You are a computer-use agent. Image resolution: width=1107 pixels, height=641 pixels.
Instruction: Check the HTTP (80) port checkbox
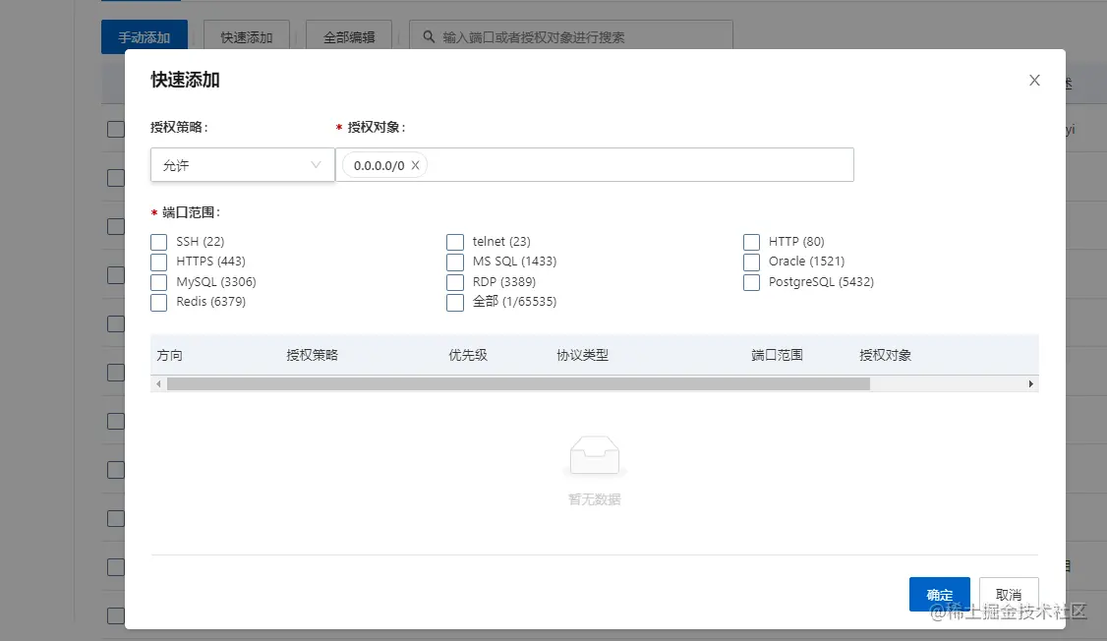pos(751,242)
